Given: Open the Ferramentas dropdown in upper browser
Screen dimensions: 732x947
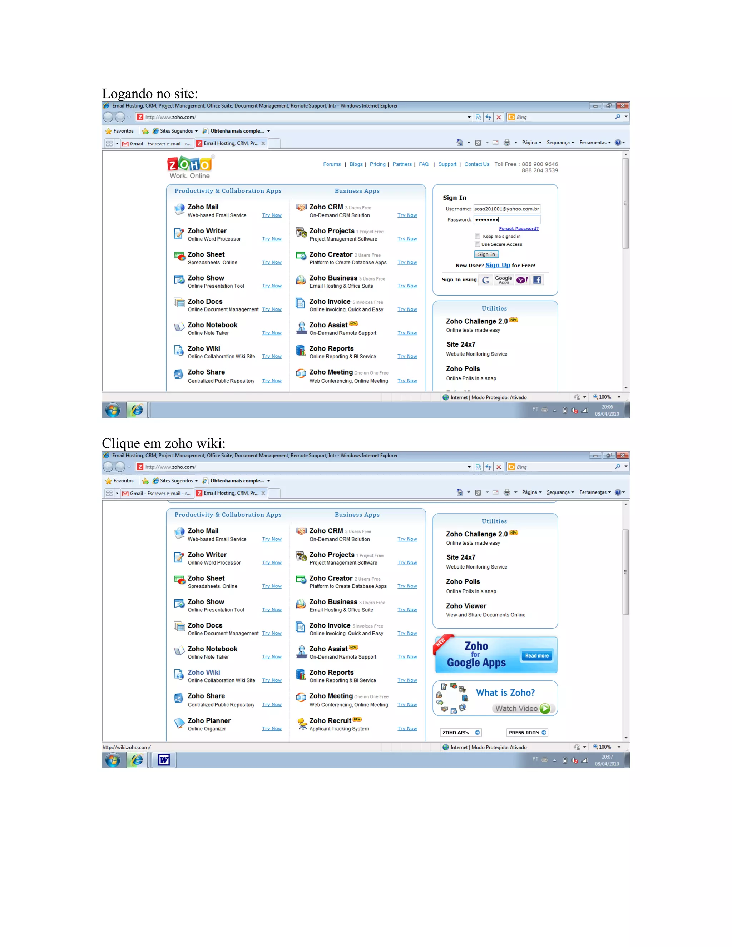Looking at the screenshot, I should point(595,143).
